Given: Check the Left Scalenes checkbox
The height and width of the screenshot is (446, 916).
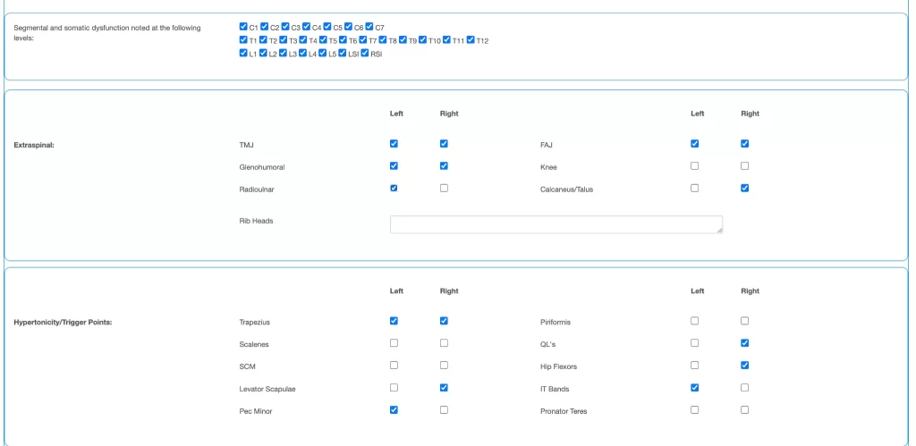Looking at the screenshot, I should [x=394, y=343].
